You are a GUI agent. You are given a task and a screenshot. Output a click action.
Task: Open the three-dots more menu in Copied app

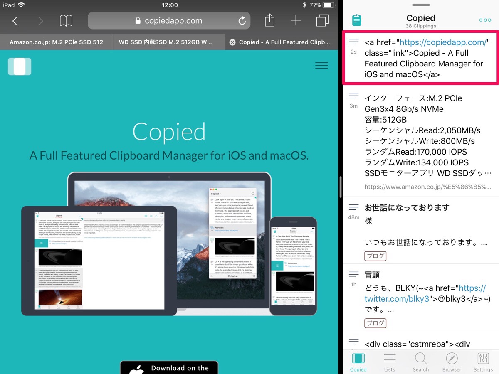point(485,20)
